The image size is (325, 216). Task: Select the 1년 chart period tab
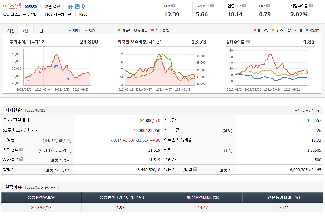(25, 31)
